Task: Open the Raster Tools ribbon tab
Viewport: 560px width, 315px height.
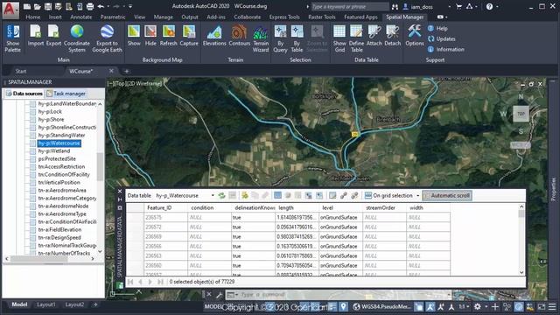Action: (x=322, y=17)
